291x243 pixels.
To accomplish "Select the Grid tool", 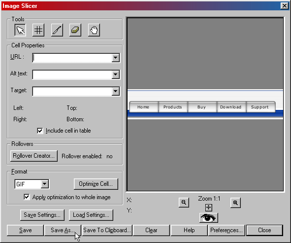I will click(x=38, y=30).
